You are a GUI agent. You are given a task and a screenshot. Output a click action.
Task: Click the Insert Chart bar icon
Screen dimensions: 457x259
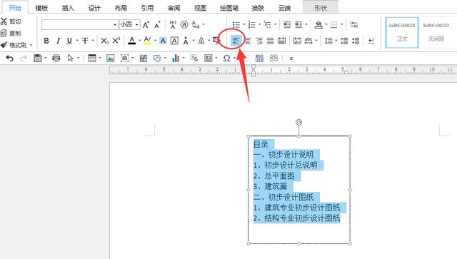pos(176,59)
